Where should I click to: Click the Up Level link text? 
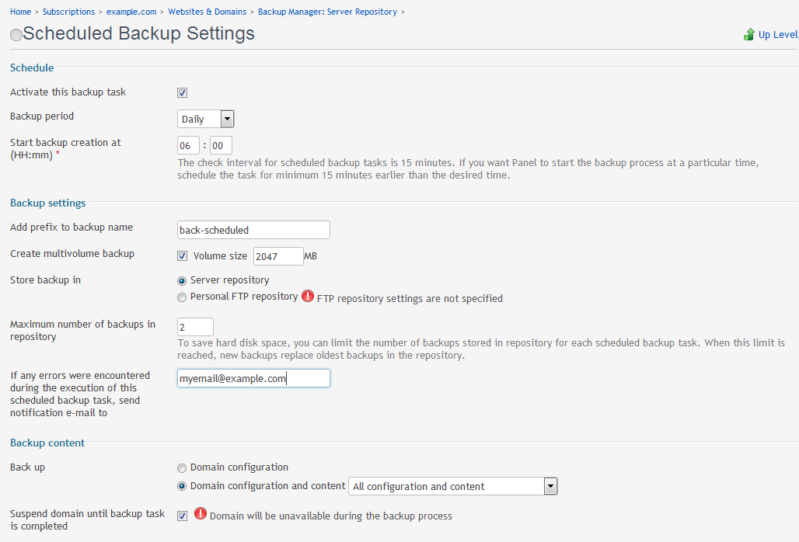777,35
